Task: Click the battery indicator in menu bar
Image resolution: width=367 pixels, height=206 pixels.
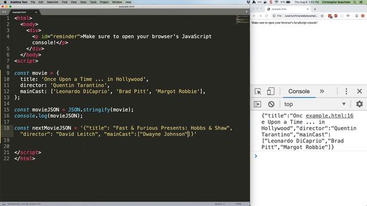Action: pos(288,2)
